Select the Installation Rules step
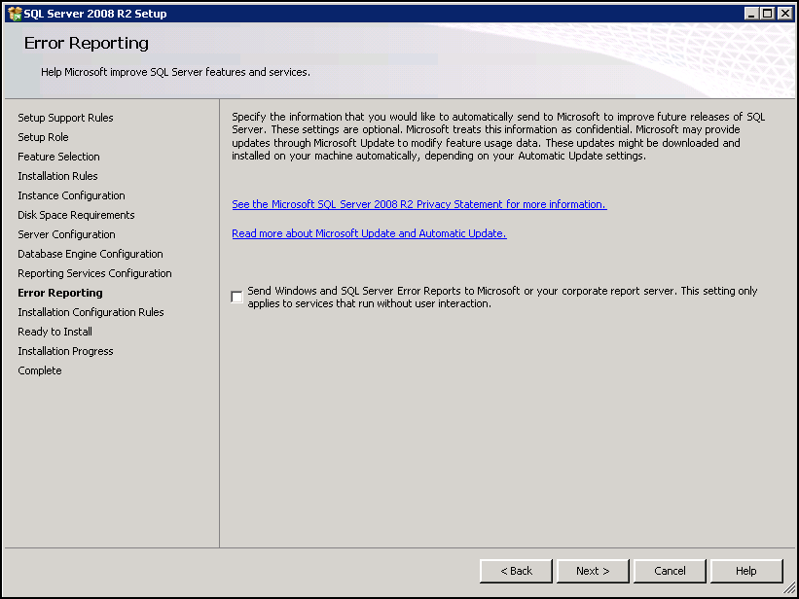 (57, 176)
